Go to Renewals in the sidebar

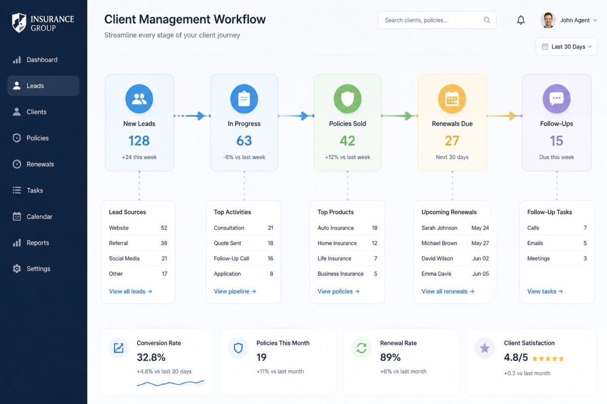point(40,164)
